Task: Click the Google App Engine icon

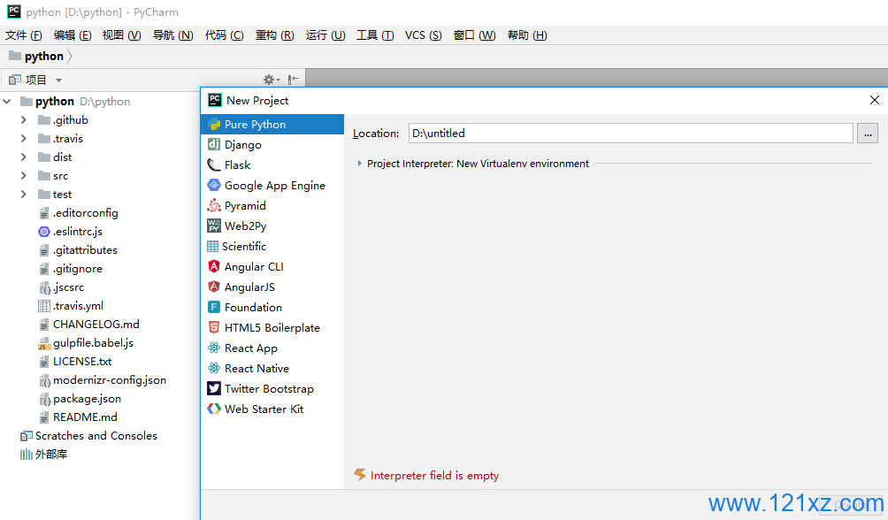Action: point(214,185)
